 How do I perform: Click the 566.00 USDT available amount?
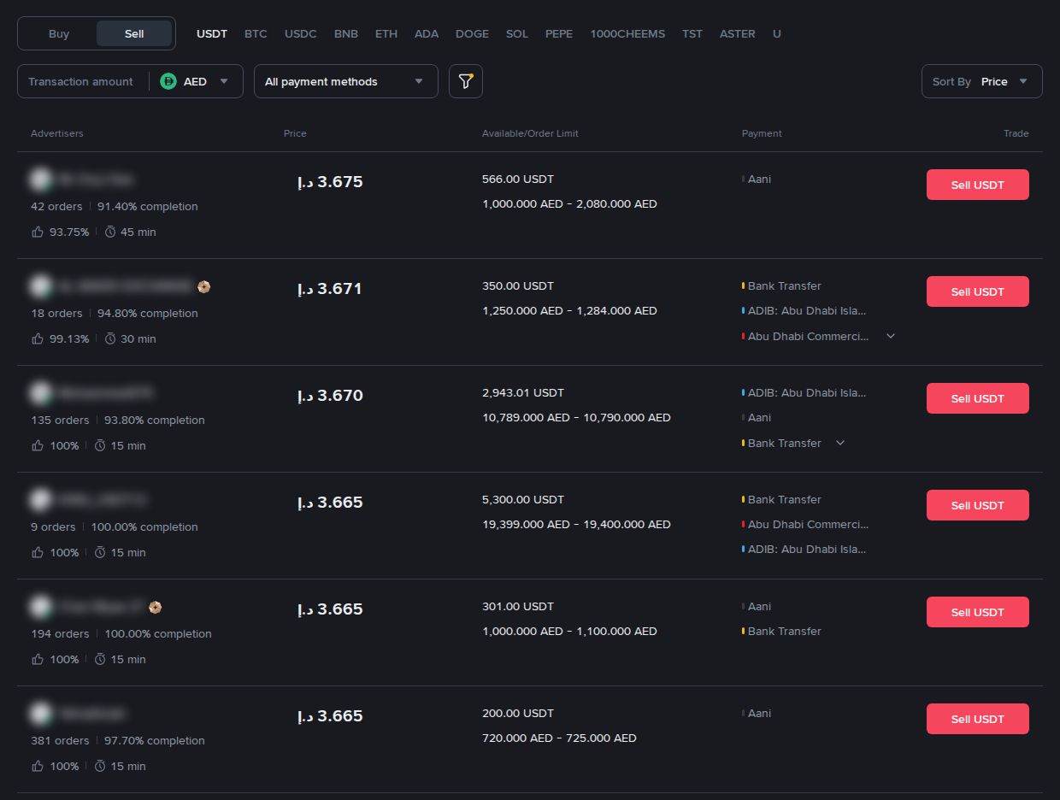(x=518, y=179)
